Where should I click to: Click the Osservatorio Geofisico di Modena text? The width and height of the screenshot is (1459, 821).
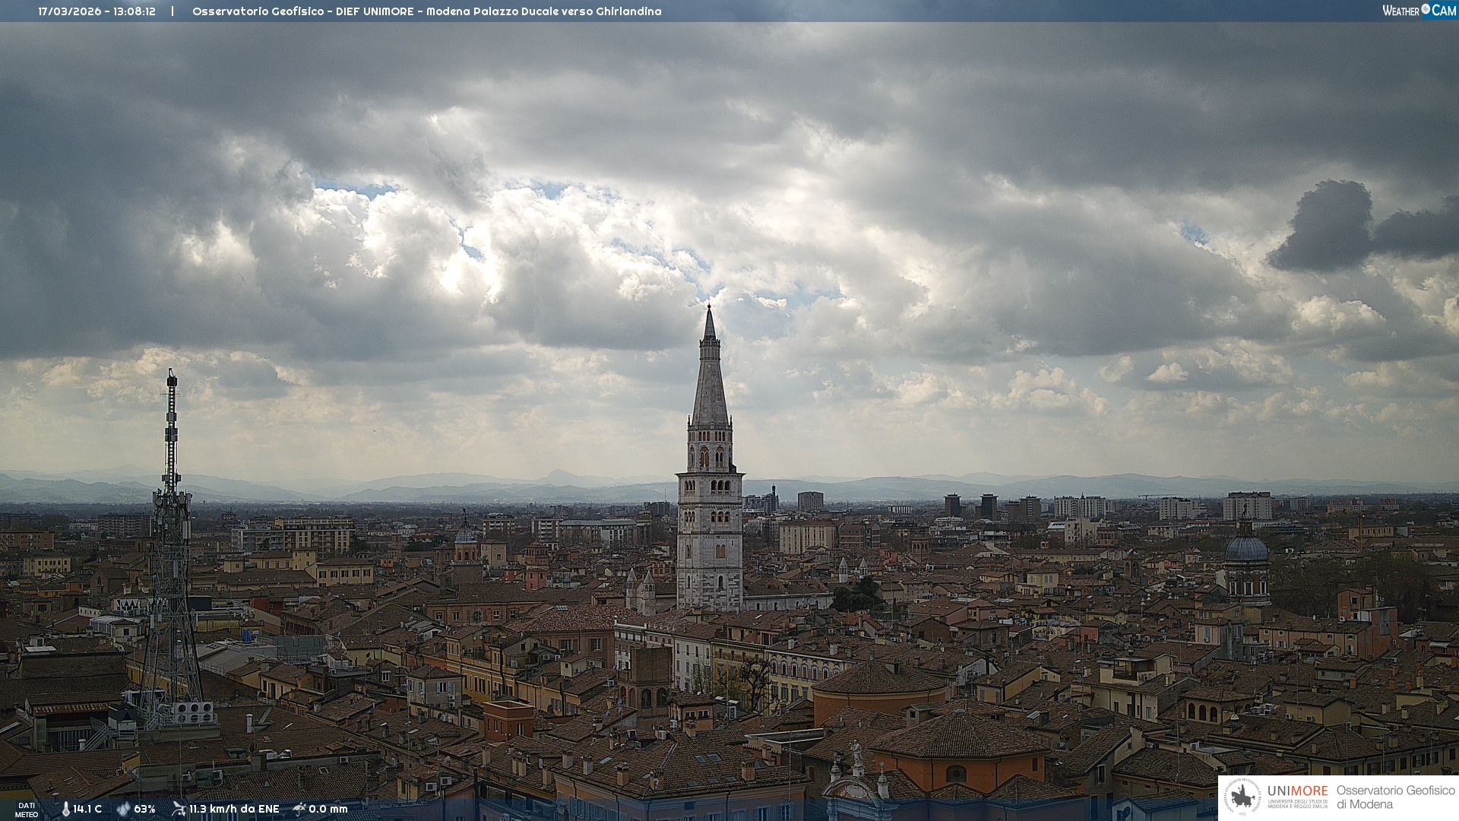point(1395,797)
